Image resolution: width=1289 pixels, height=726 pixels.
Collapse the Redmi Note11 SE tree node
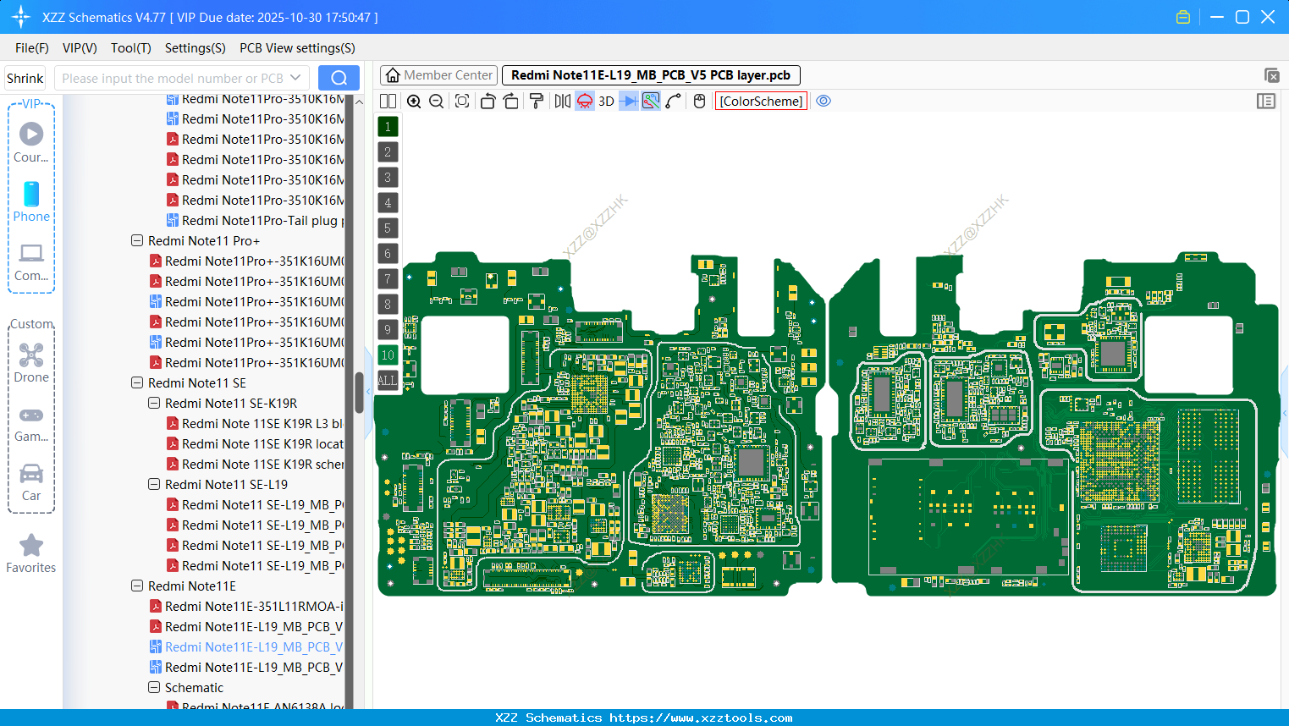pyautogui.click(x=137, y=382)
